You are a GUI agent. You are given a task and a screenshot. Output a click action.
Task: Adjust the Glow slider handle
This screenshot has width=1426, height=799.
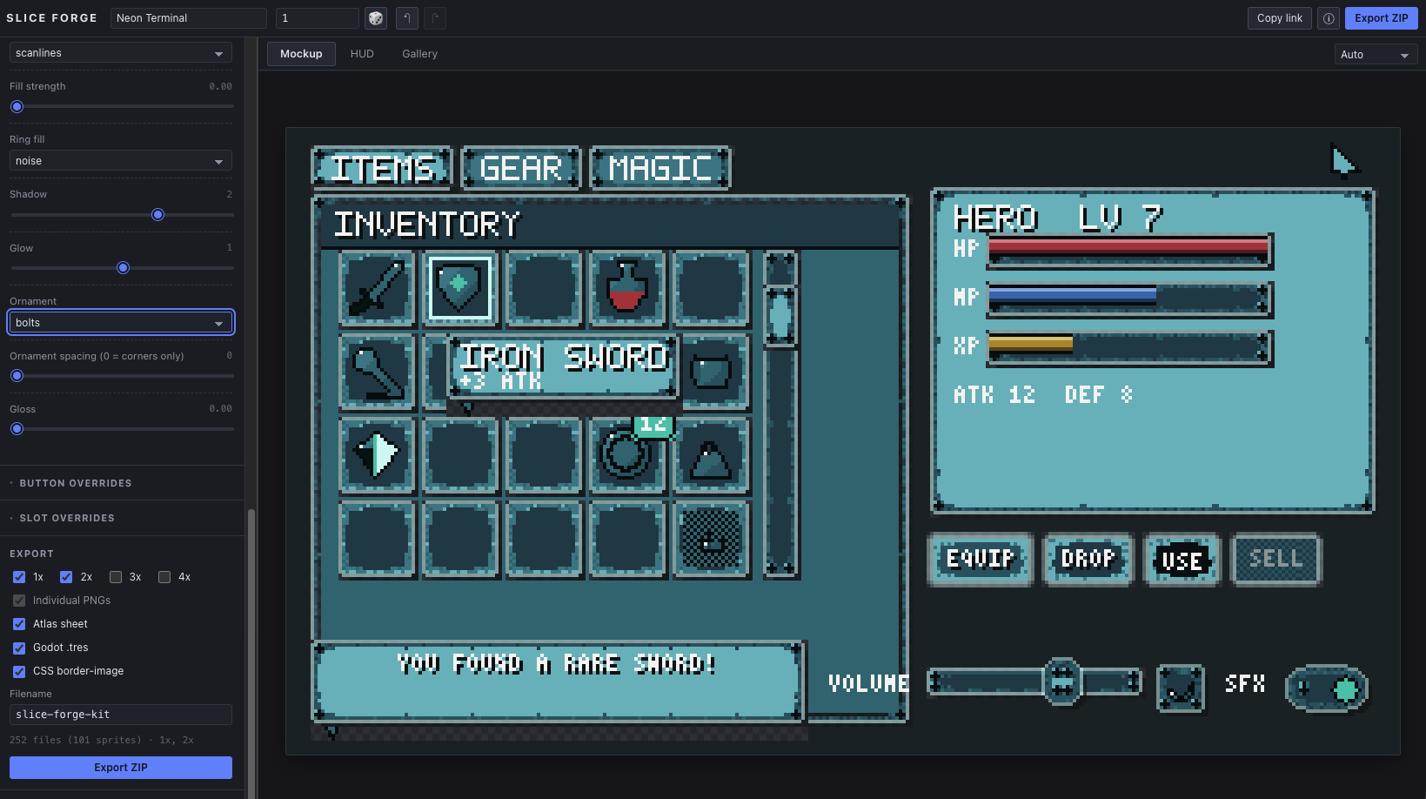pyautogui.click(x=123, y=268)
